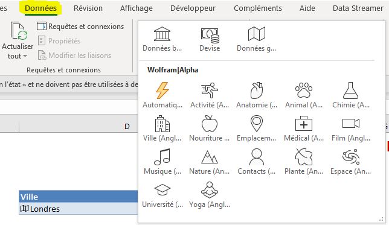Choose the Devise currency data type
Screen dimensions: 389x225
pos(210,39)
